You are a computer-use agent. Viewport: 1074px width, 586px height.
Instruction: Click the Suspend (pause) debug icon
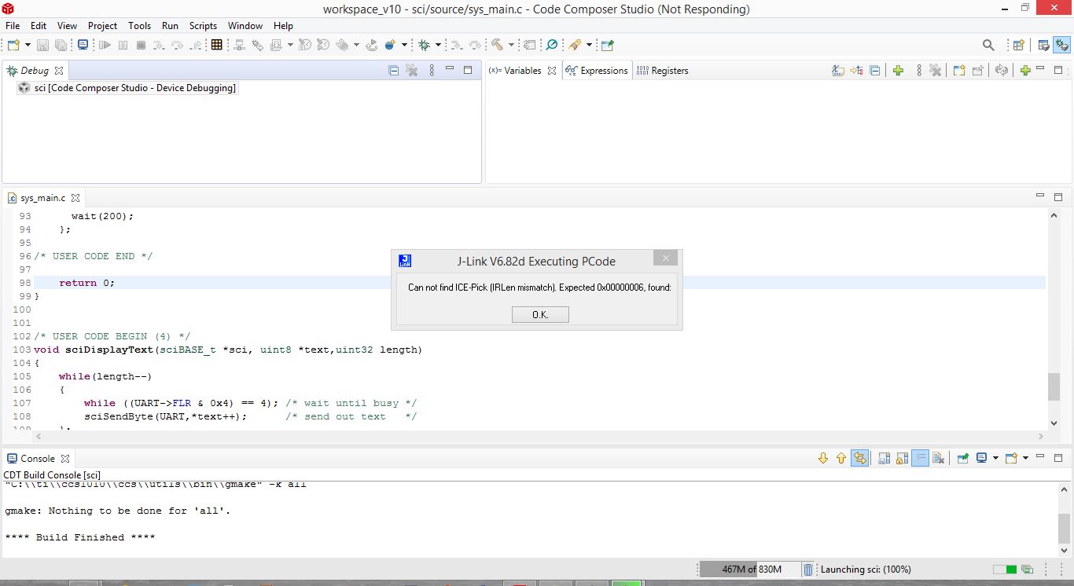(123, 45)
